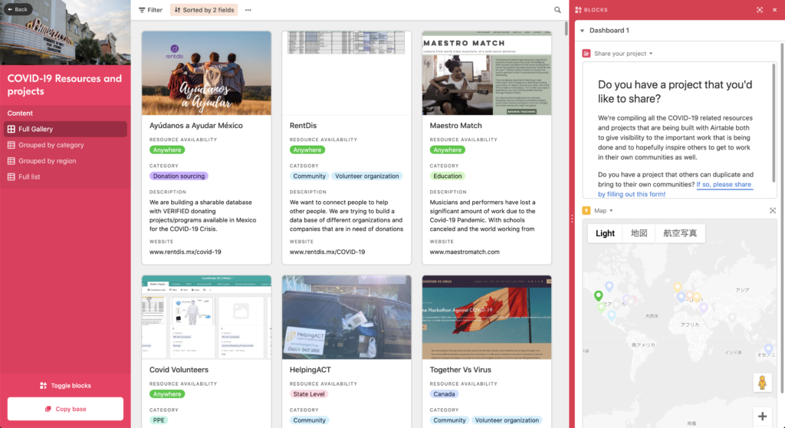Close the Blocks panel
The width and height of the screenshot is (785, 428).
click(x=774, y=10)
